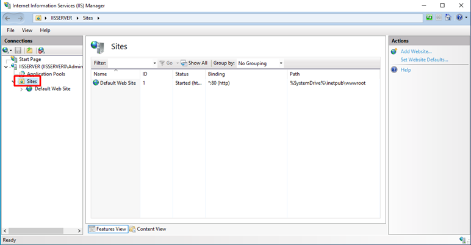Click the Create New Connection globe icon

(5, 50)
